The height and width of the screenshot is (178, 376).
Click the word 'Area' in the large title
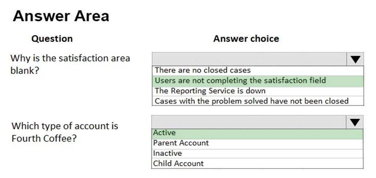tap(92, 16)
